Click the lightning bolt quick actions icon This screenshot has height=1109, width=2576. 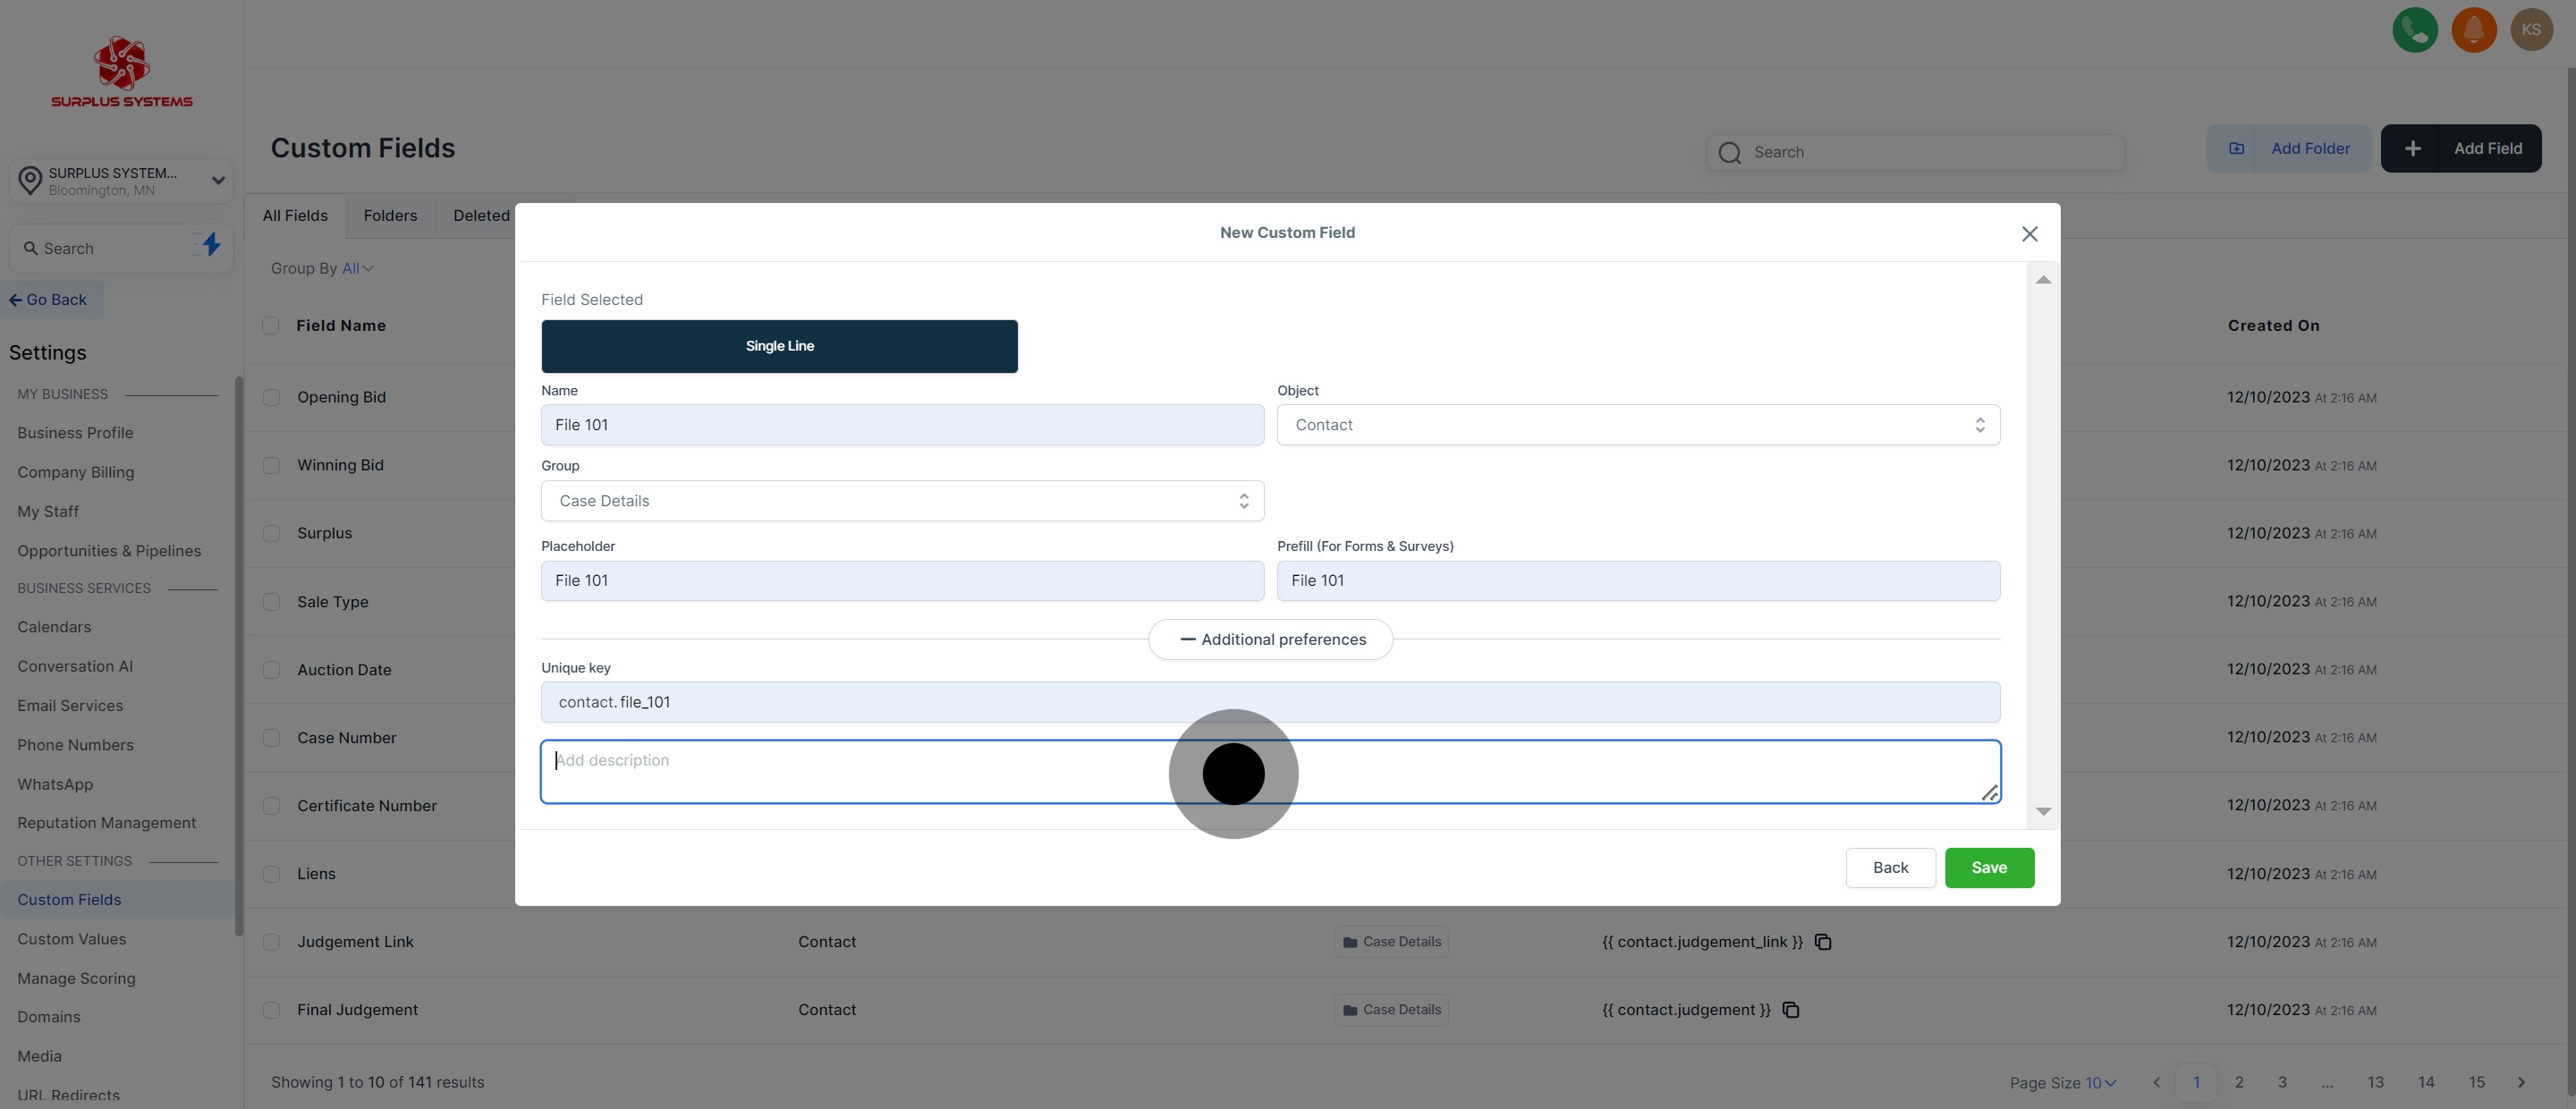(211, 245)
